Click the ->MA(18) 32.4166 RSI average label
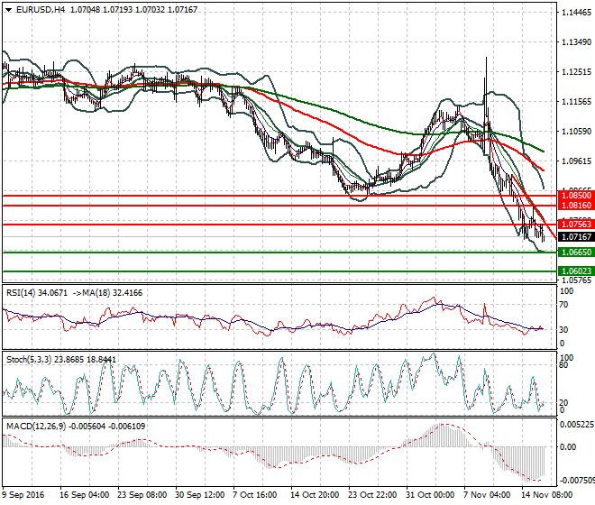Screen dimensions: 595x505 (107, 293)
